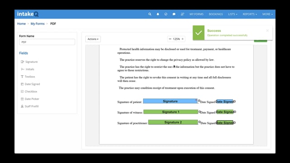Image resolution: width=290 pixels, height=163 pixels.
Task: Go to MY FORMS
Action: click(196, 14)
